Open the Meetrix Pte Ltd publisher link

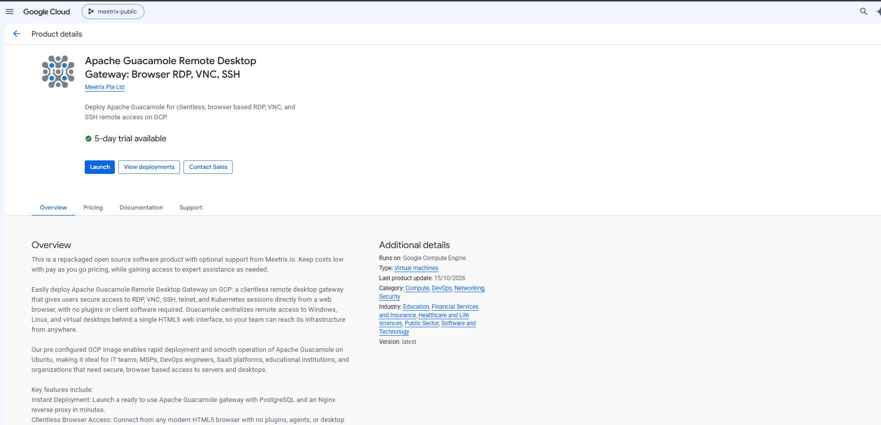(x=105, y=87)
